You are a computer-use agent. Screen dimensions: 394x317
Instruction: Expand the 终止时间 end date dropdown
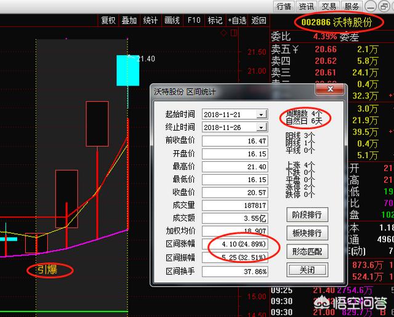(x=262, y=127)
